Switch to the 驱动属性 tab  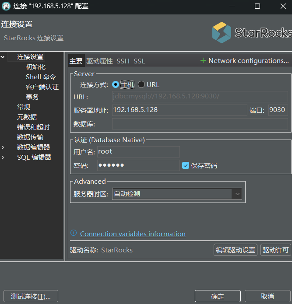[99, 61]
